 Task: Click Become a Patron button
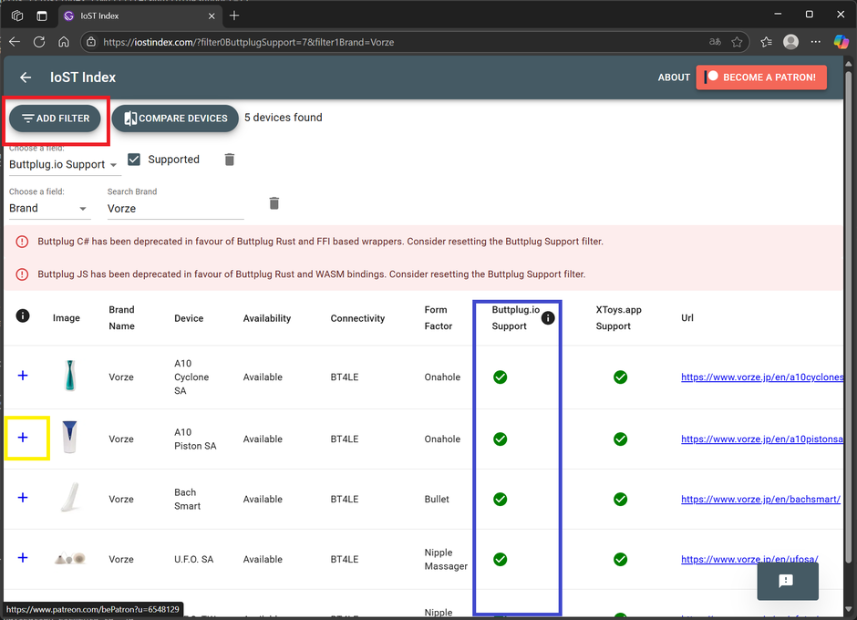[x=761, y=77]
